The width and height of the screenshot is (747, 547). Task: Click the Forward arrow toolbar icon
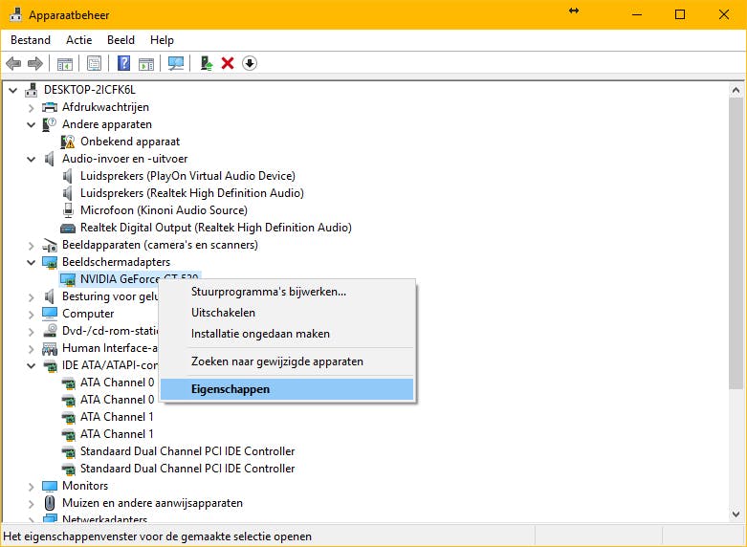pos(35,63)
